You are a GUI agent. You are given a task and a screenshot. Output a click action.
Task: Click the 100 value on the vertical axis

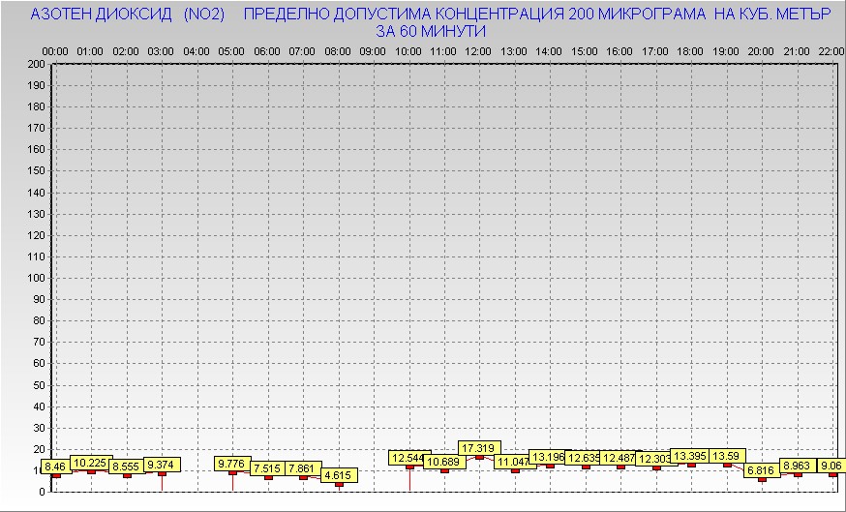[x=36, y=278]
